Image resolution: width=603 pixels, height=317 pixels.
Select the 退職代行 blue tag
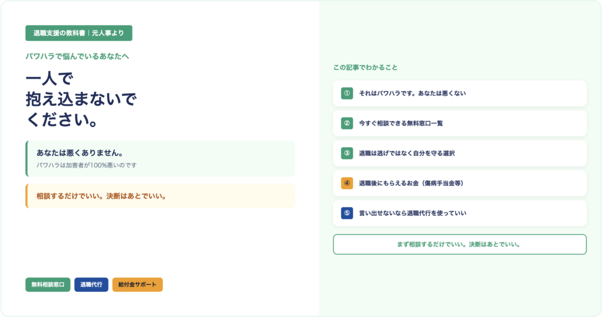(91, 285)
